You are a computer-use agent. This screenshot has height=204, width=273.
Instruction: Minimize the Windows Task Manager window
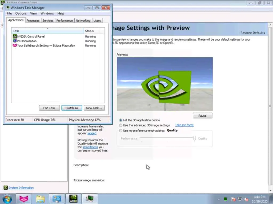click(x=88, y=8)
